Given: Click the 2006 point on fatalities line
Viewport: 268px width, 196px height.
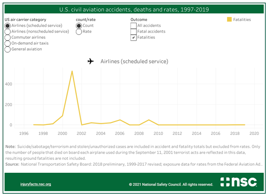Looking at the screenshot, I should [120, 120].
